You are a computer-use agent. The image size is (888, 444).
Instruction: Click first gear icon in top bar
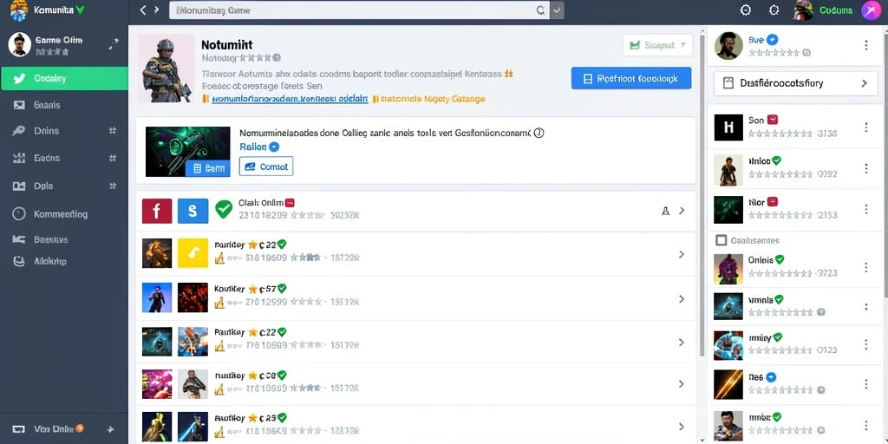click(x=746, y=10)
